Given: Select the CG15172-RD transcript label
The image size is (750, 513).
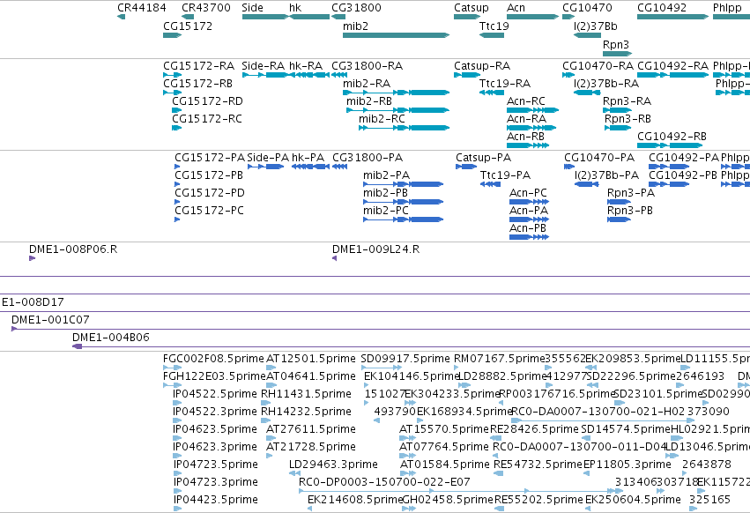Looking at the screenshot, I should (x=207, y=101).
